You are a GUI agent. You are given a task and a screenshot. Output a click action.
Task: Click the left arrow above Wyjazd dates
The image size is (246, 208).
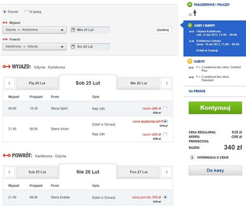(x=9, y=83)
